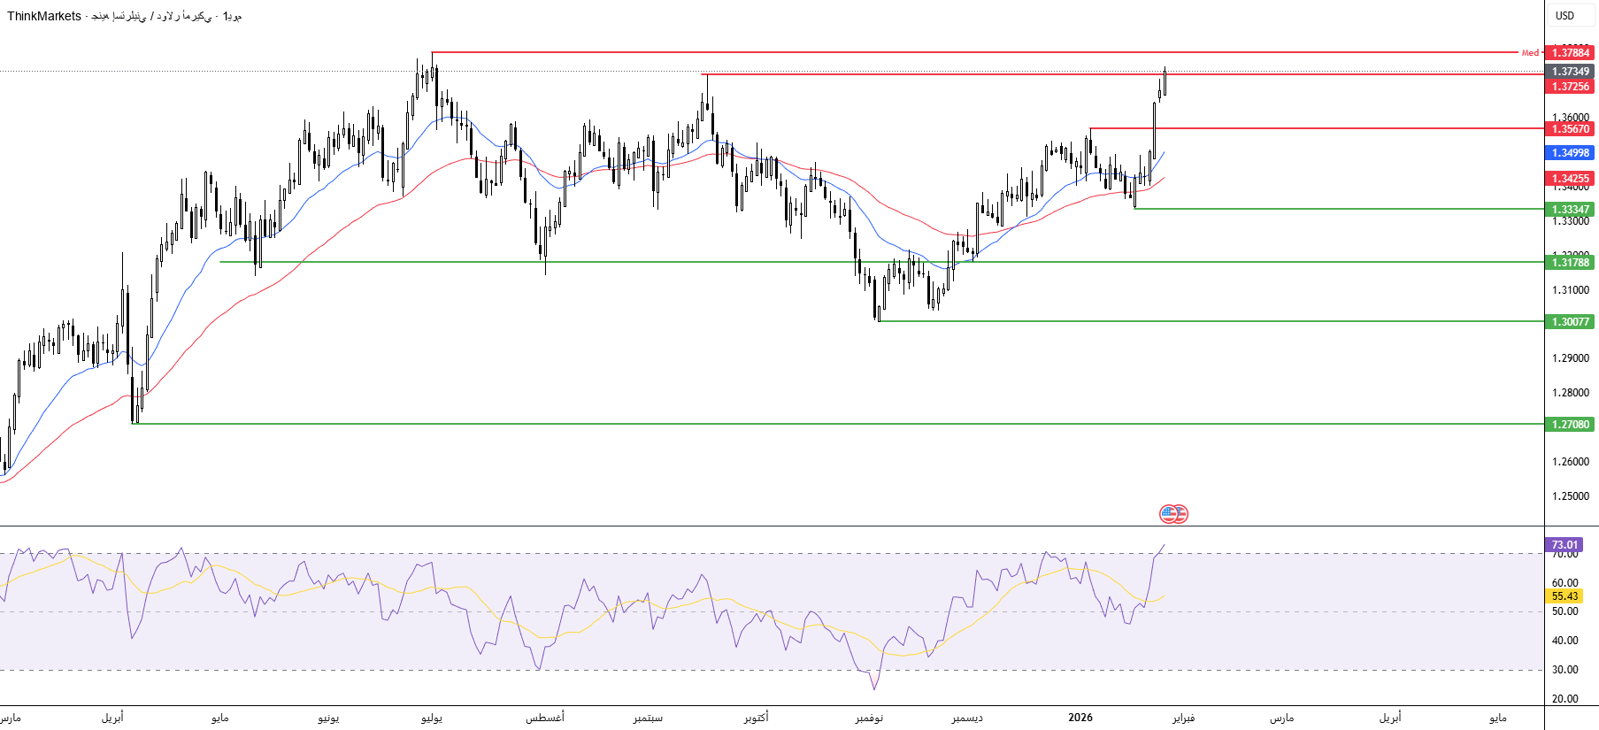
Task: Click the يوليو month marker on time axis
Action: click(432, 718)
